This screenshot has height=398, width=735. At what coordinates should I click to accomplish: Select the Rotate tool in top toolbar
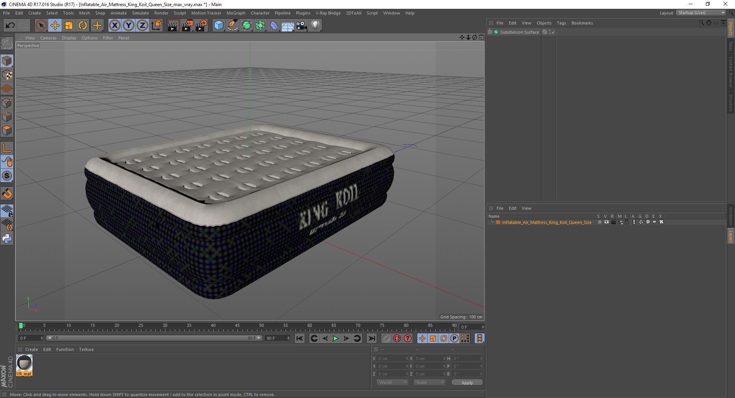click(83, 26)
